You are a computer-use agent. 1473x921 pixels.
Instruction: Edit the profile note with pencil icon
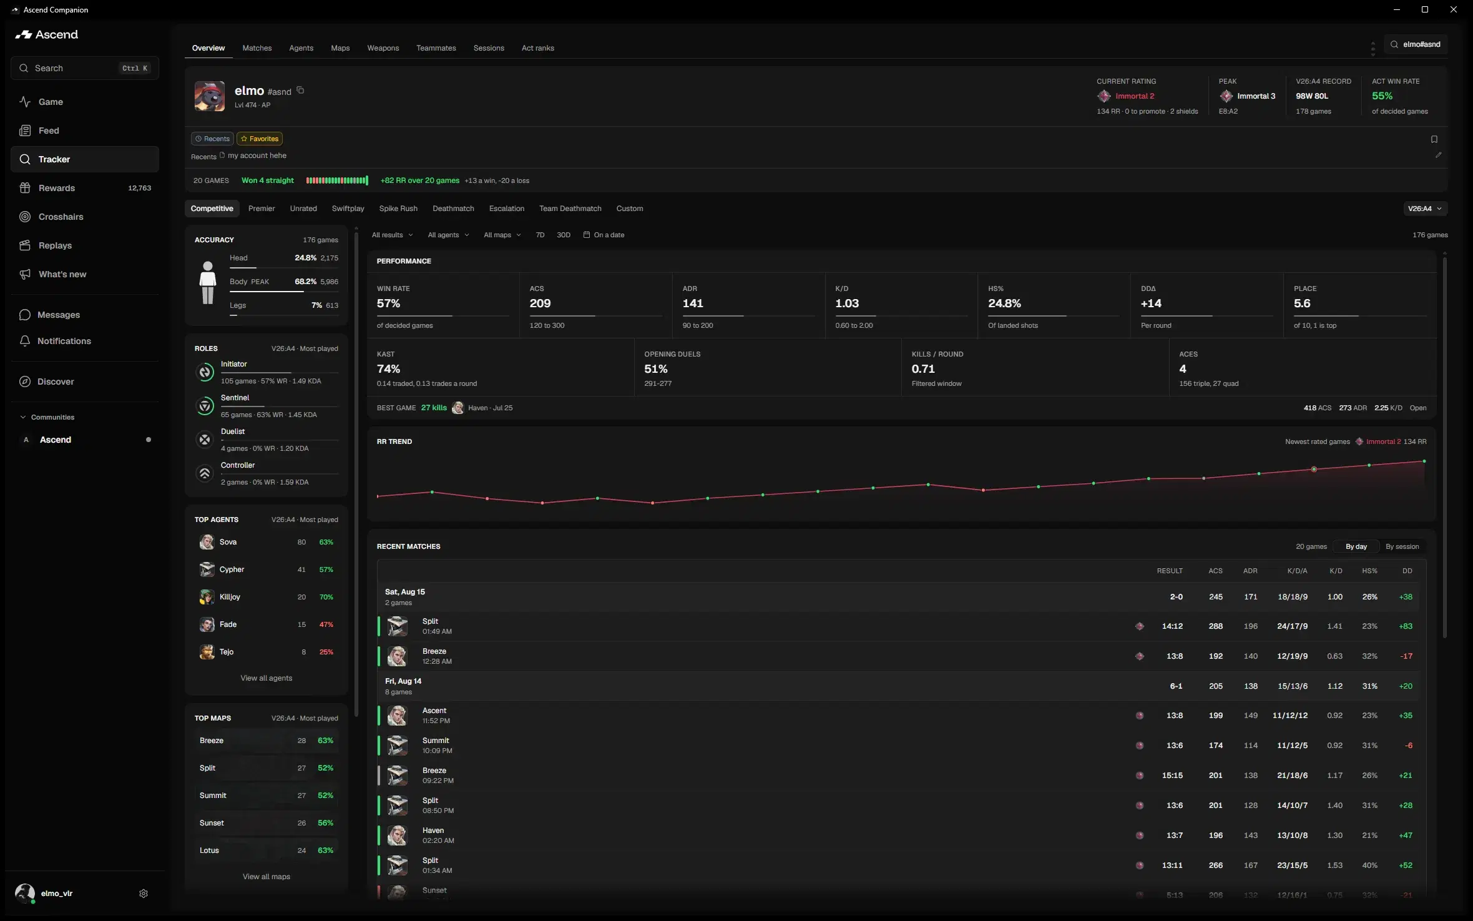click(1438, 155)
